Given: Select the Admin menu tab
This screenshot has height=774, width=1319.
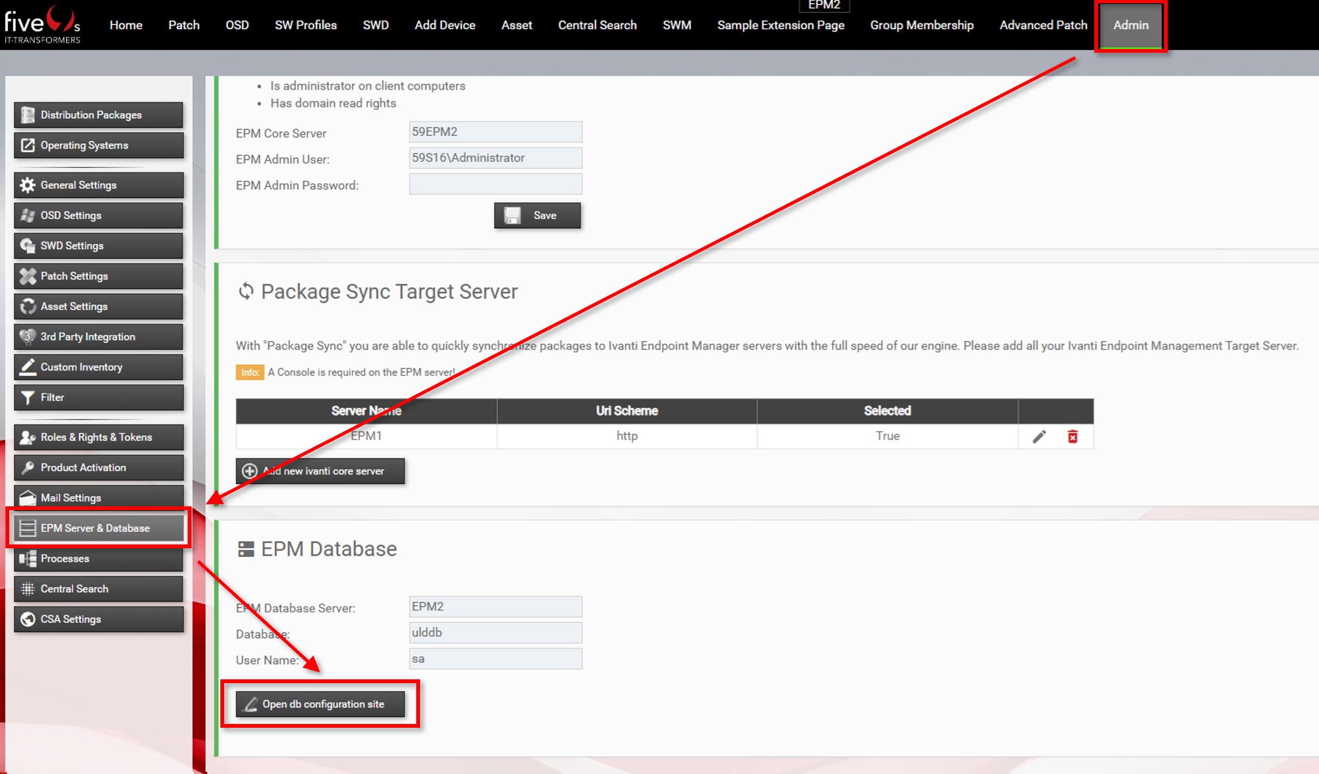Looking at the screenshot, I should coord(1131,25).
